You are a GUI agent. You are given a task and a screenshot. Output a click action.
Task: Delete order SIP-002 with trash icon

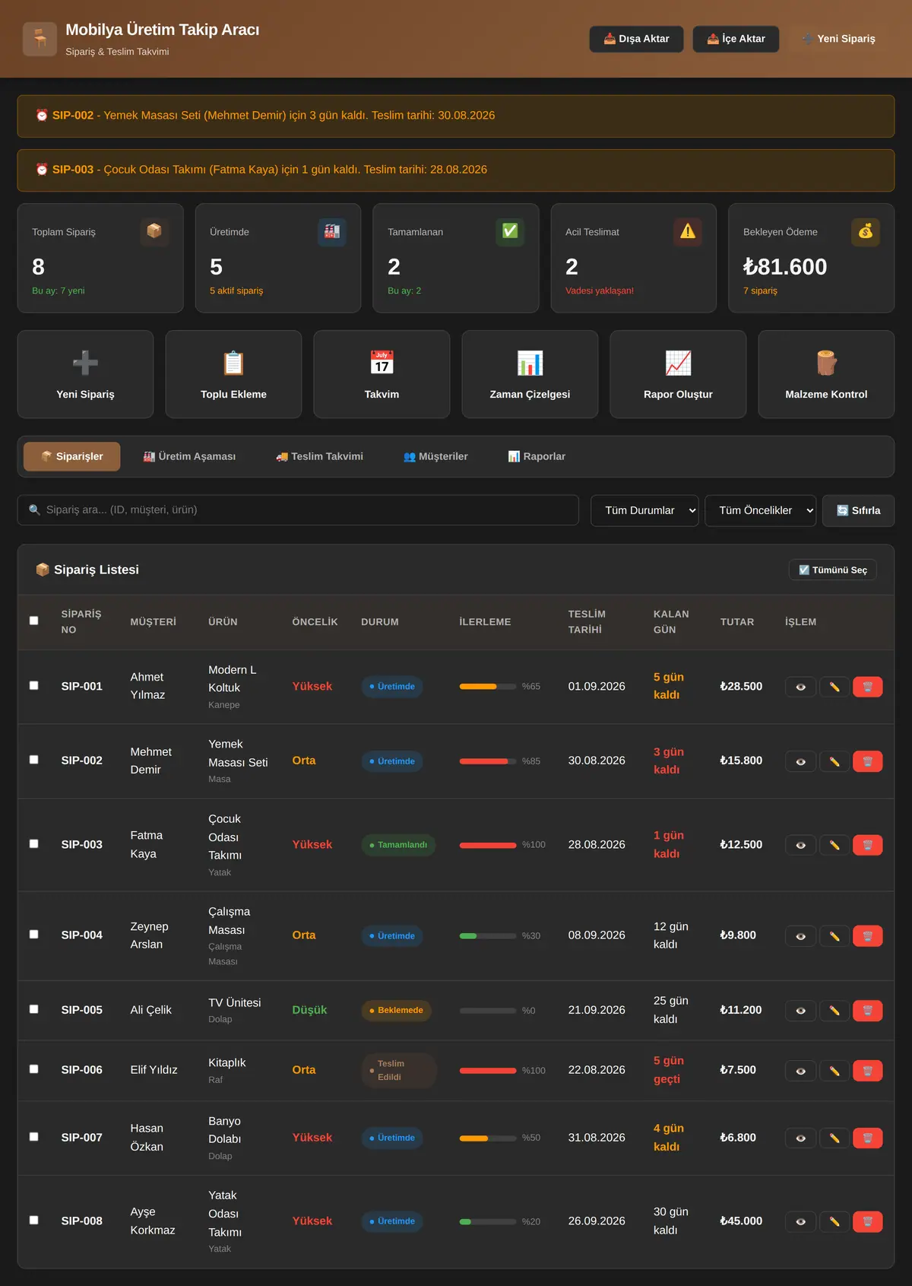click(x=868, y=761)
